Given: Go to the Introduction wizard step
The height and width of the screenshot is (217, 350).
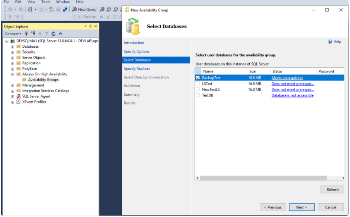Looking at the screenshot, I should click(134, 43).
